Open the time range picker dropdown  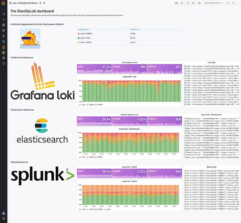[x=215, y=3]
